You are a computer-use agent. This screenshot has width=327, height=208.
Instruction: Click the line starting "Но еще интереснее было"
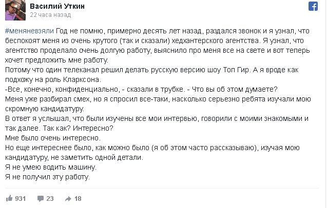point(154,148)
